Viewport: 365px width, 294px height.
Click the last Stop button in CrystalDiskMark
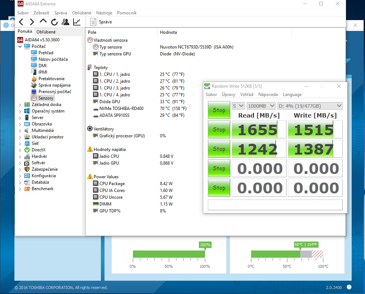(219, 188)
